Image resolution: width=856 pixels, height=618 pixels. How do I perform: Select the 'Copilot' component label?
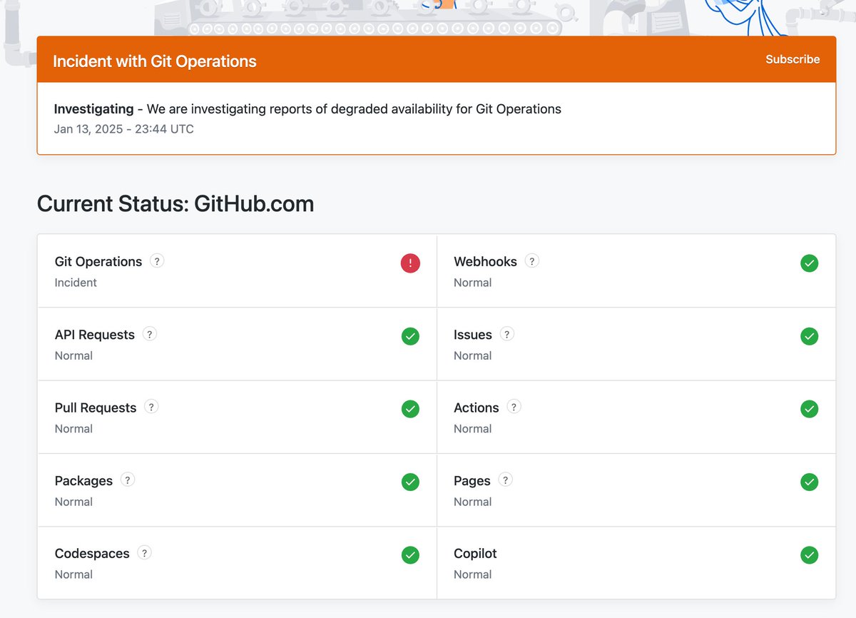click(x=475, y=554)
